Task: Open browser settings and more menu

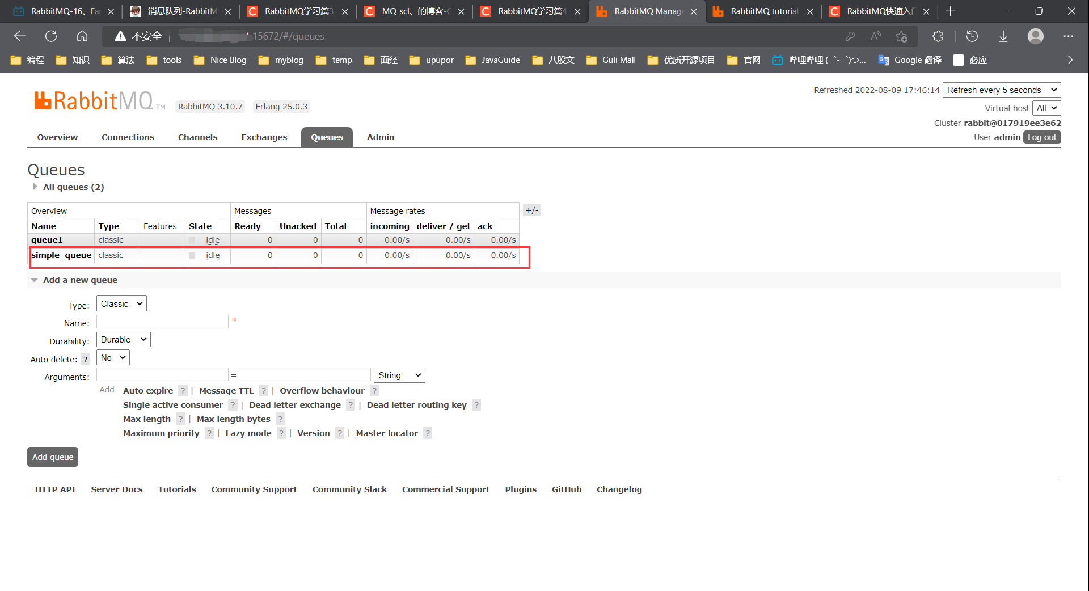Action: [1069, 36]
